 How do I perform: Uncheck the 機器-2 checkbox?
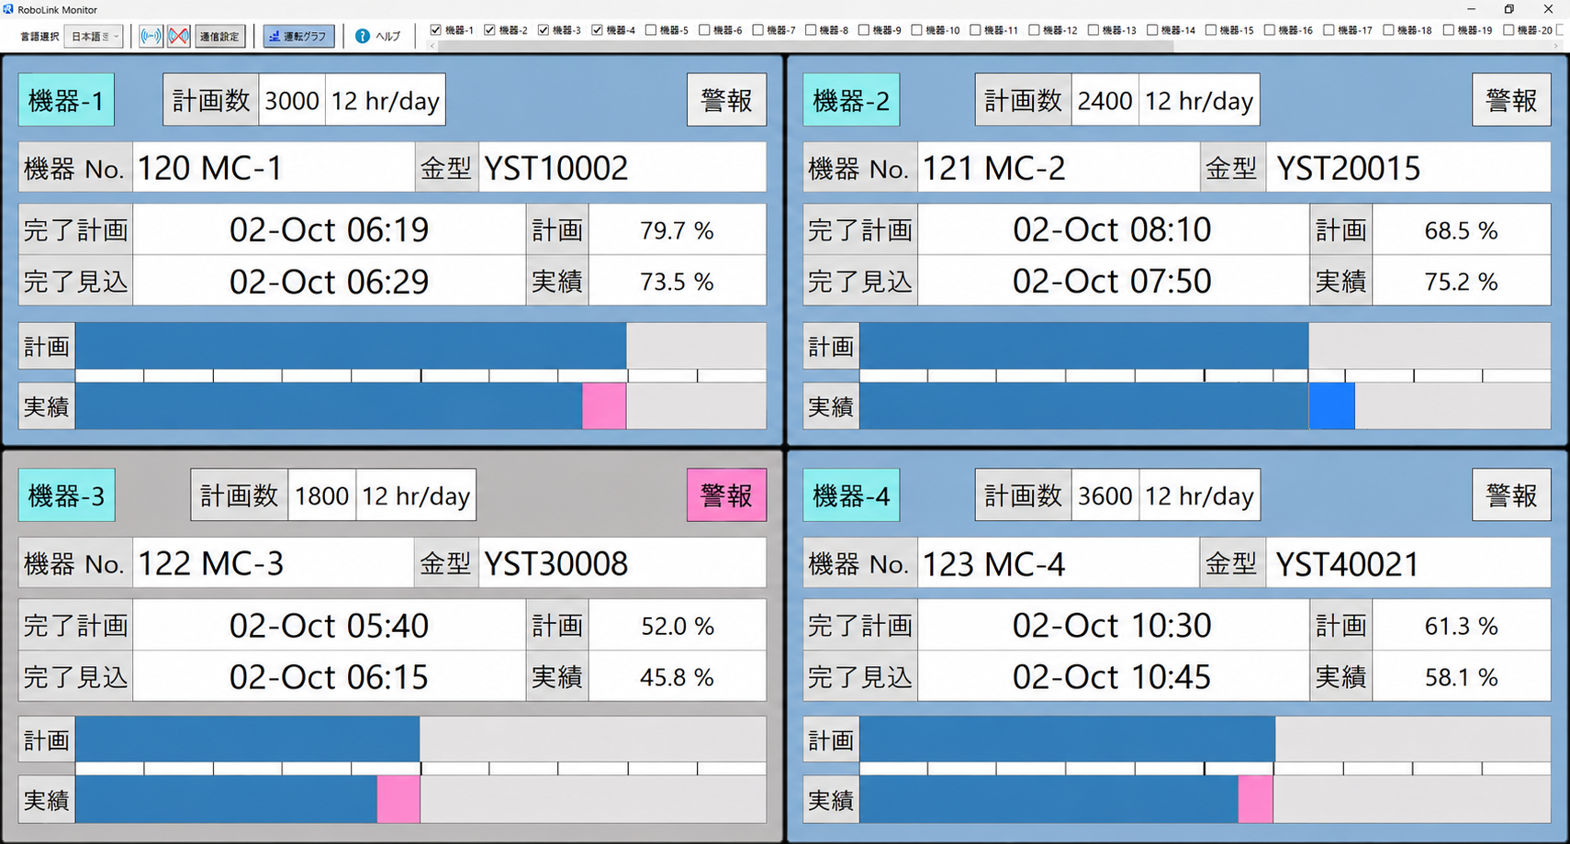point(489,30)
